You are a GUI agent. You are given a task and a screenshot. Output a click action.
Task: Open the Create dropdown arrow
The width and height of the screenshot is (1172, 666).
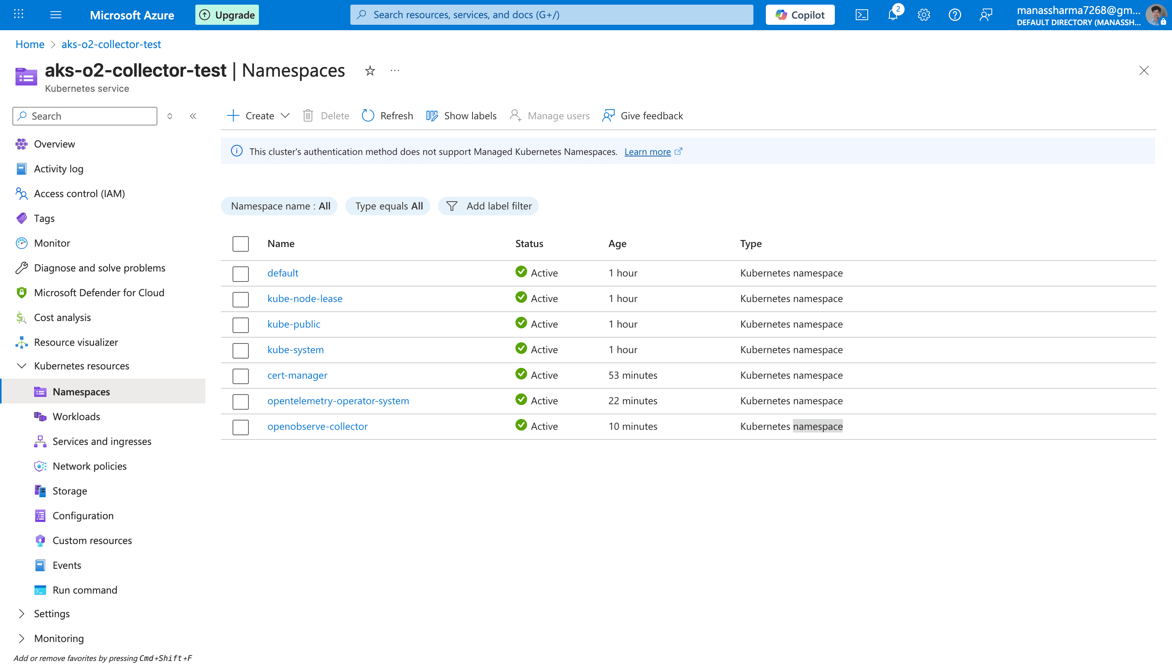point(285,116)
